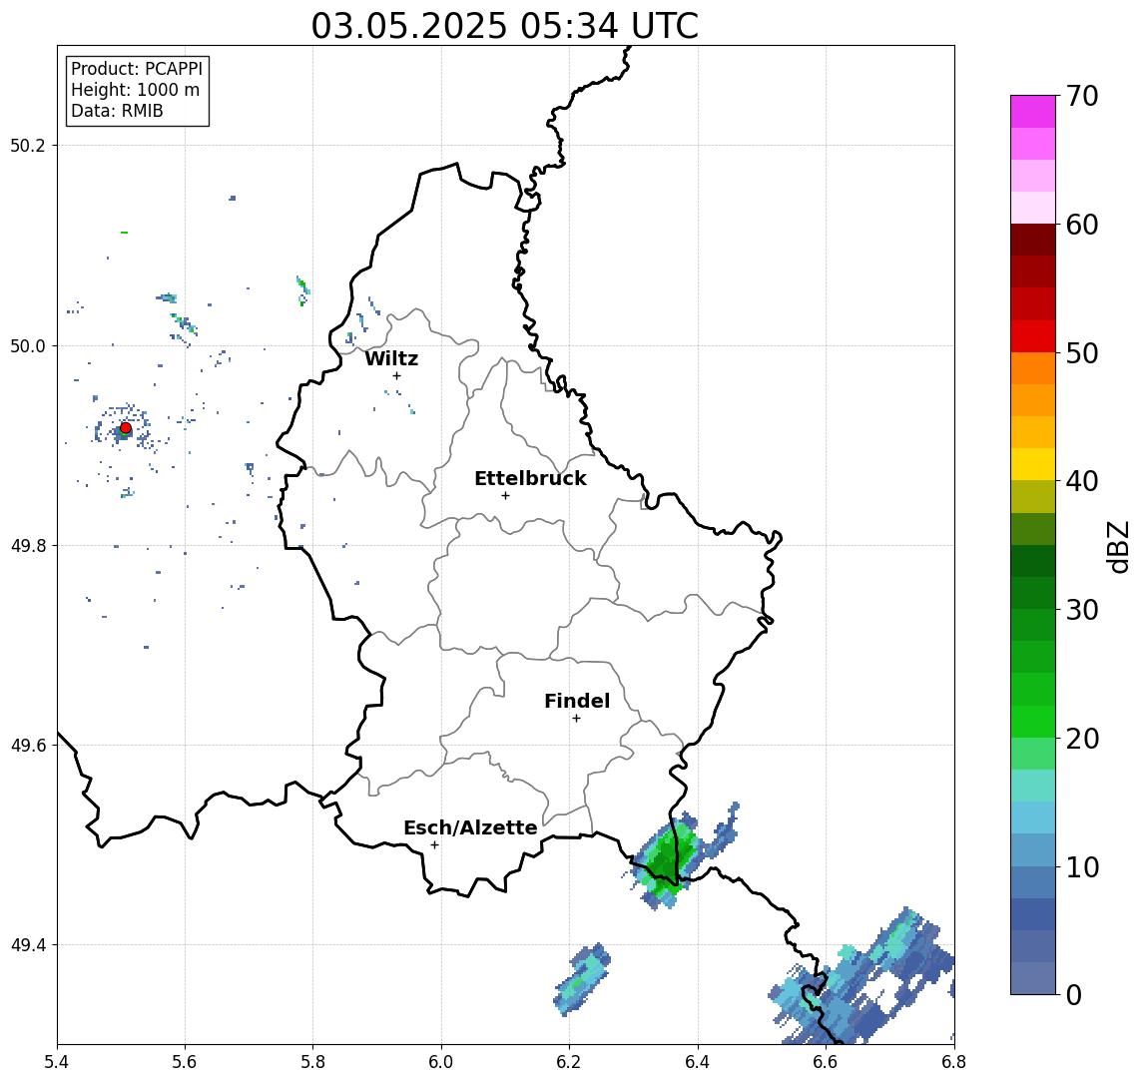
Task: Click the longitude tick label 6.2
Action: click(x=570, y=1062)
